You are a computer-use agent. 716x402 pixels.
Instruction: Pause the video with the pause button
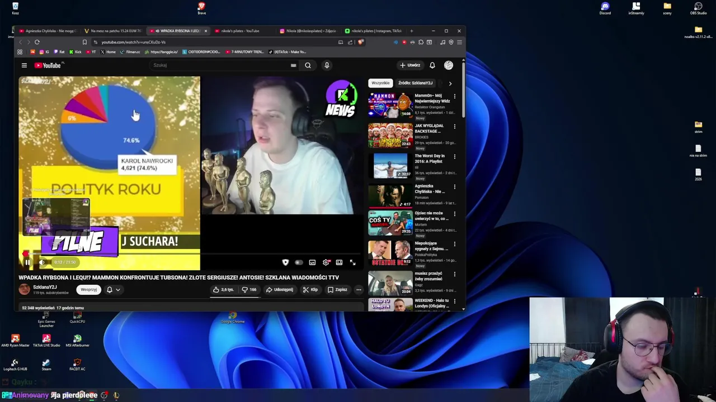pyautogui.click(x=27, y=262)
